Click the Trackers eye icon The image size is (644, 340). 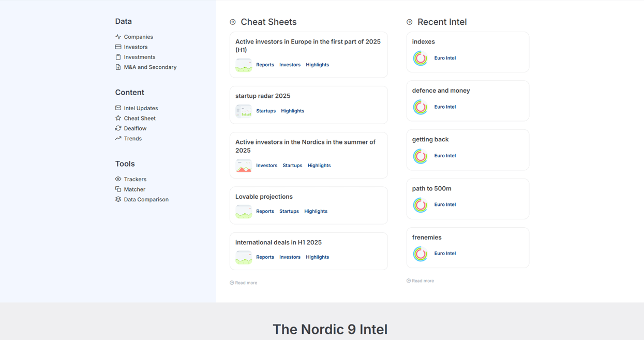[x=118, y=179]
